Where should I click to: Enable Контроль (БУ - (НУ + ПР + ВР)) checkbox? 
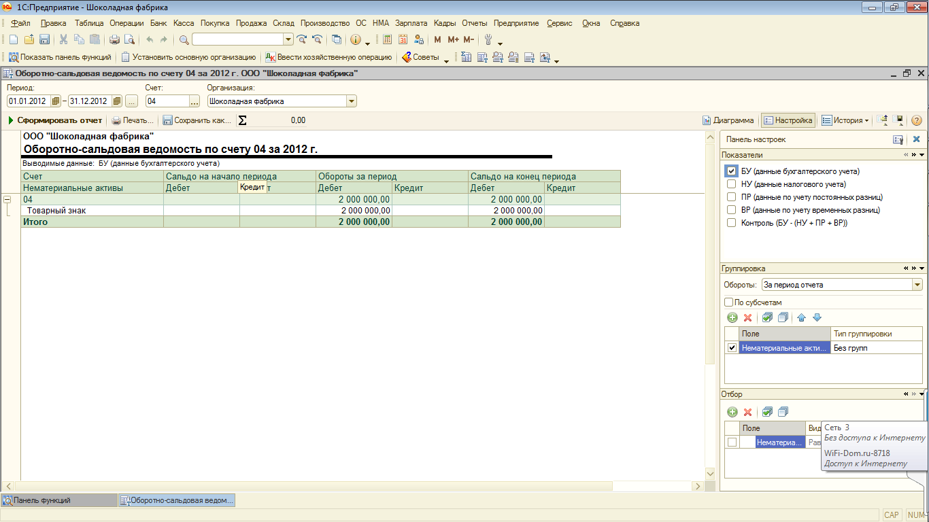(x=731, y=223)
